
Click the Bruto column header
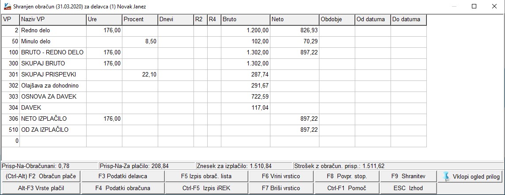[245, 19]
